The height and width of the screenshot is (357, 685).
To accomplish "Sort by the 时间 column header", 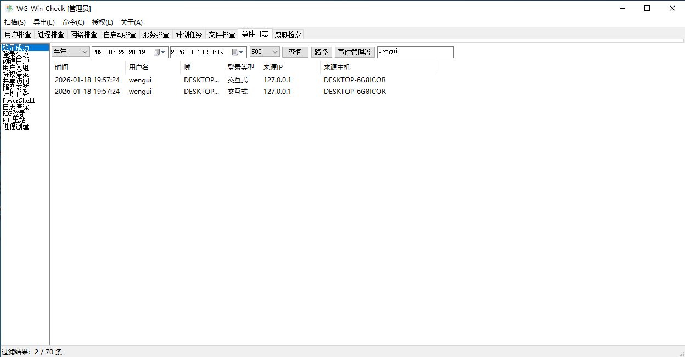I will (61, 67).
